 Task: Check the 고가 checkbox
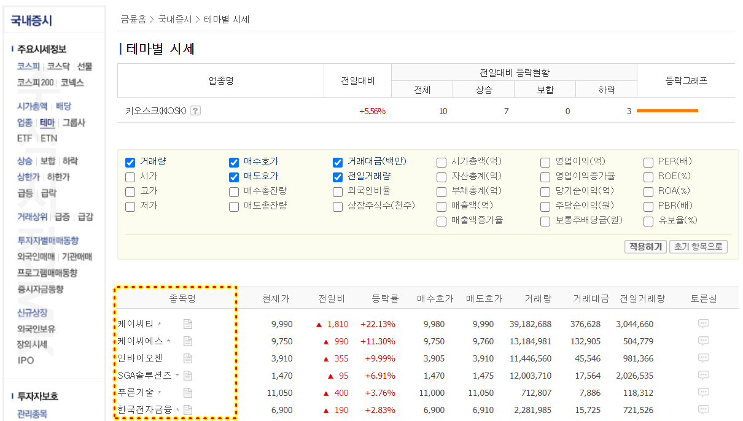[130, 192]
